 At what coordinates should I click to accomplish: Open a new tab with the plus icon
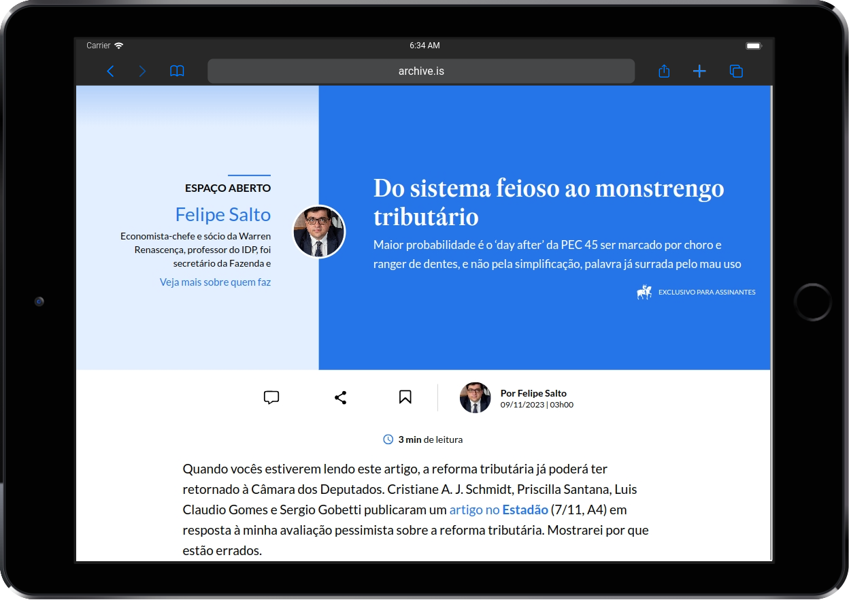[699, 71]
